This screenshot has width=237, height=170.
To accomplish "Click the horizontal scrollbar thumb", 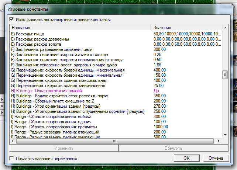I will pyautogui.click(x=115, y=141).
